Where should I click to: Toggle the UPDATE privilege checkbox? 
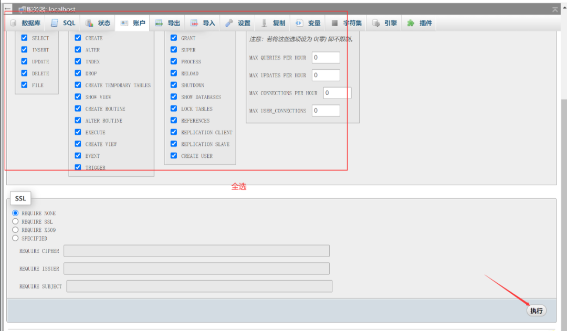point(24,61)
